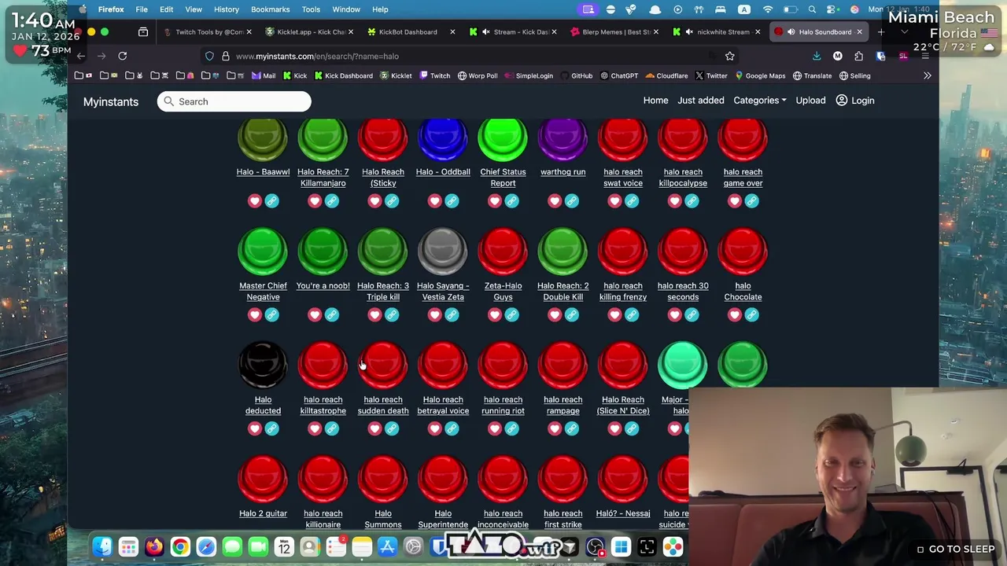Click the Myinstants search field
The height and width of the screenshot is (566, 1007).
pyautogui.click(x=234, y=101)
